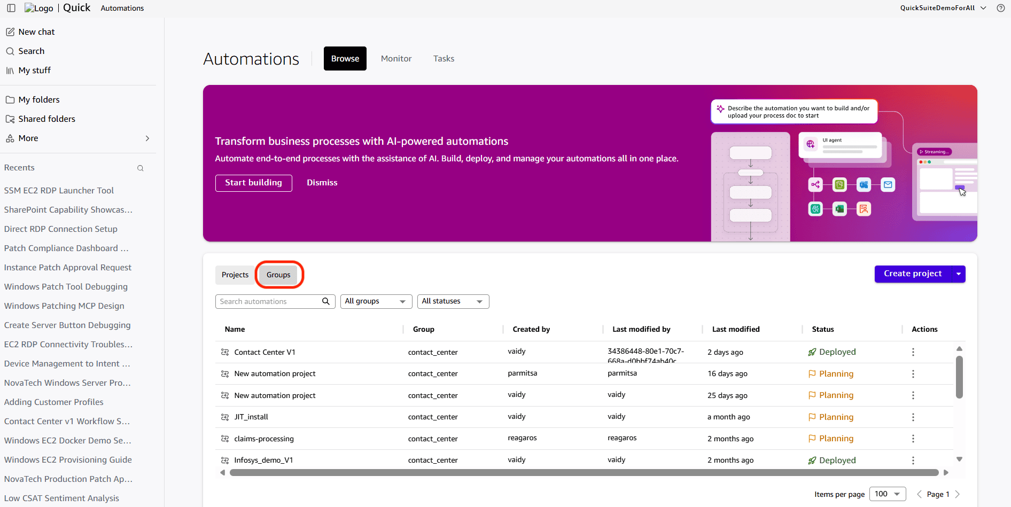Open actions menu for Contact Center V1

coord(913,352)
